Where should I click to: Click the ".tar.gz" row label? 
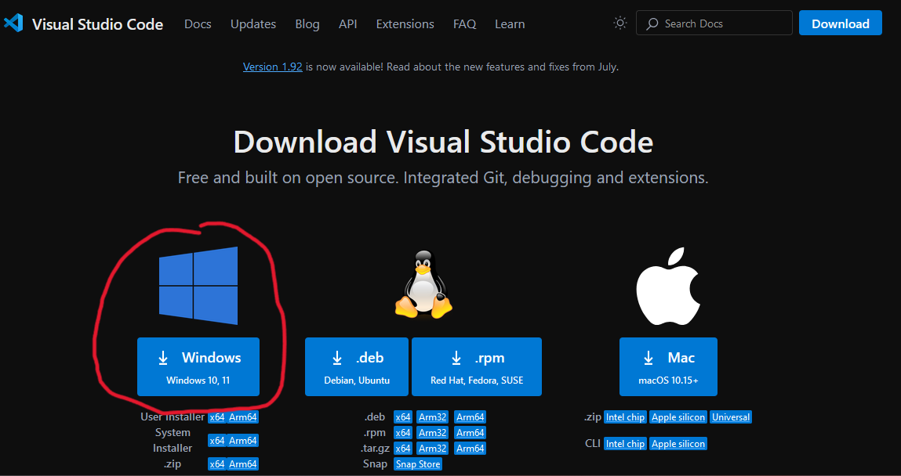(375, 449)
